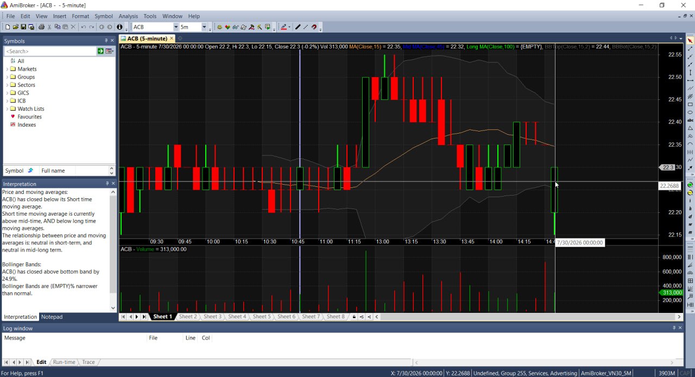Close the Interpretation panel

coord(113,184)
